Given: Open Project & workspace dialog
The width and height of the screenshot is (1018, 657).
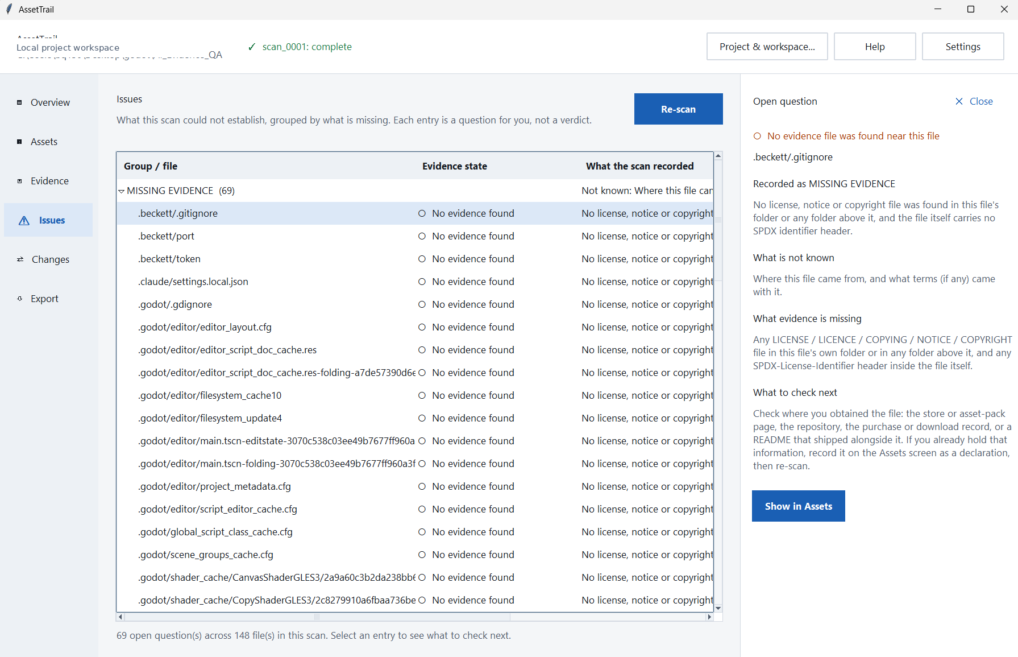Looking at the screenshot, I should 767,47.
